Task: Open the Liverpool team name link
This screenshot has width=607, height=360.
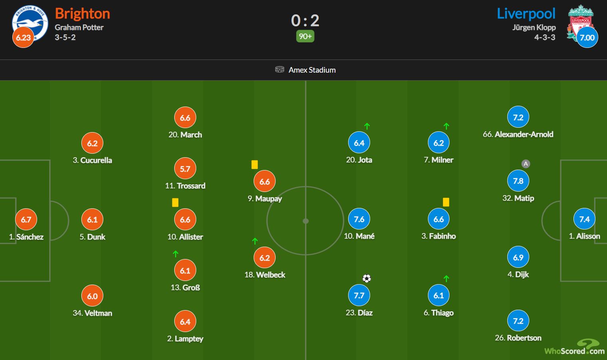Action: point(526,14)
